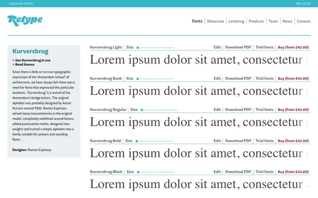
Task: Click the Kurversbrug Regular font name
Action: (108, 109)
